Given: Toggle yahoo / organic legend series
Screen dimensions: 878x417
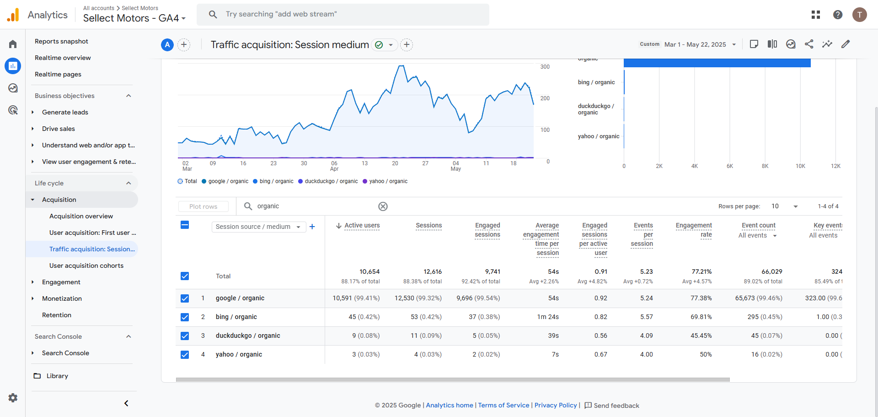Looking at the screenshot, I should click(x=385, y=181).
